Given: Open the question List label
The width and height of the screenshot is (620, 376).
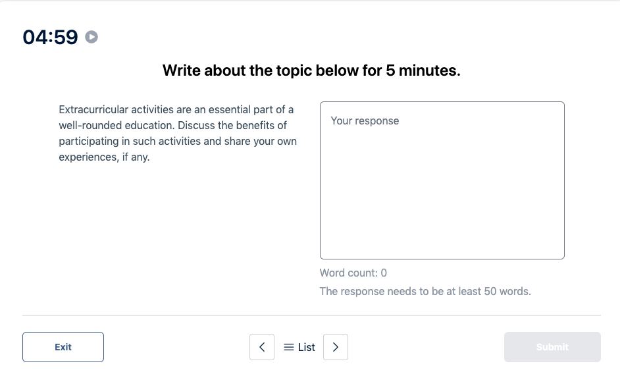Looking at the screenshot, I should click(x=307, y=347).
